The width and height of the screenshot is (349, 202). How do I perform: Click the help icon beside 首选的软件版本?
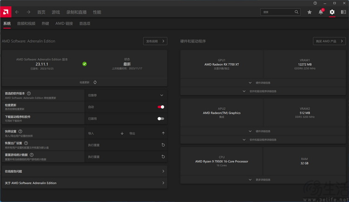click(x=29, y=94)
